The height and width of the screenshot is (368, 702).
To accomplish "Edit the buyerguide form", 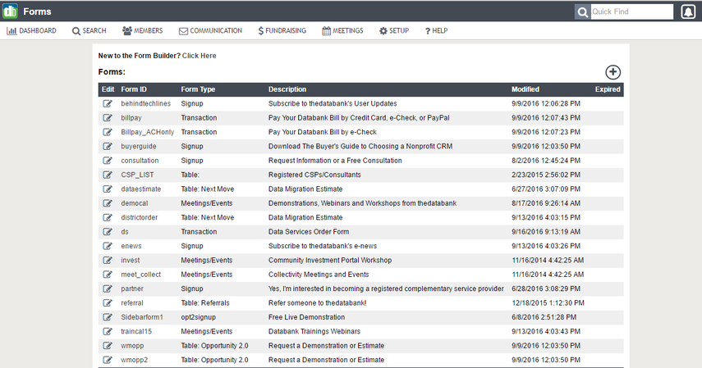I will point(108,146).
